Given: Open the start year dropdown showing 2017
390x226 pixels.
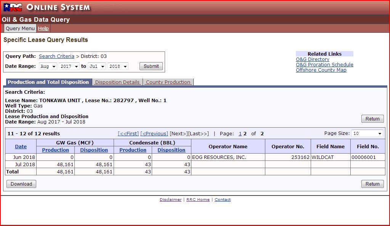Looking at the screenshot, I should click(x=69, y=66).
